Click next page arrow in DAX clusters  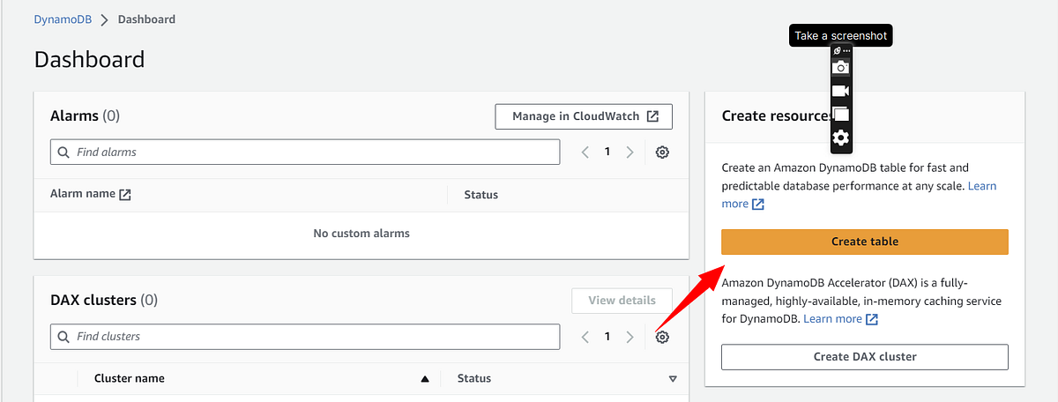[630, 337]
